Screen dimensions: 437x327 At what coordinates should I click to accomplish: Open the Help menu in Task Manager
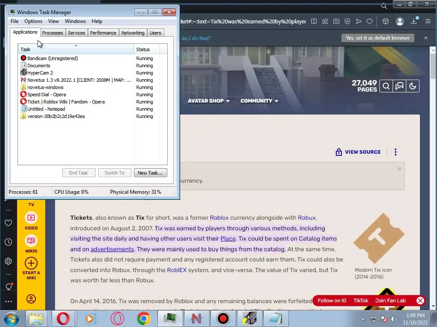pos(97,21)
